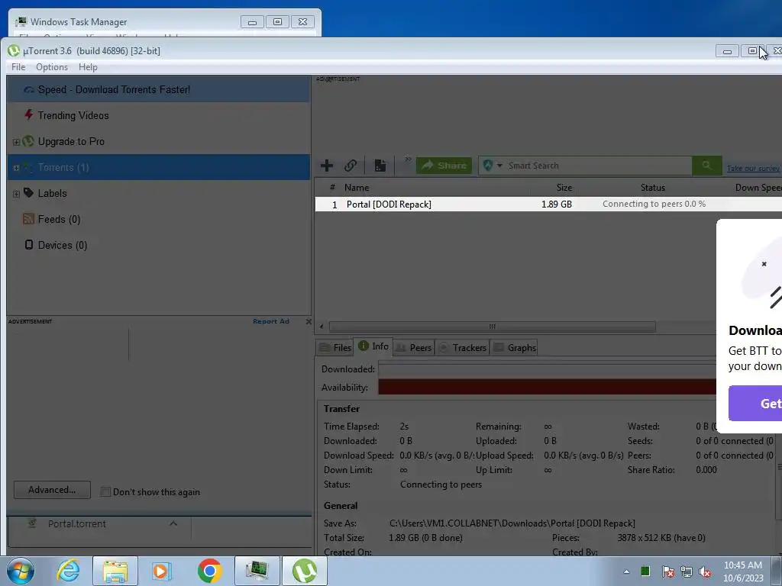Expand toolbar overflow chevron
This screenshot has height=586, width=782.
408,159
